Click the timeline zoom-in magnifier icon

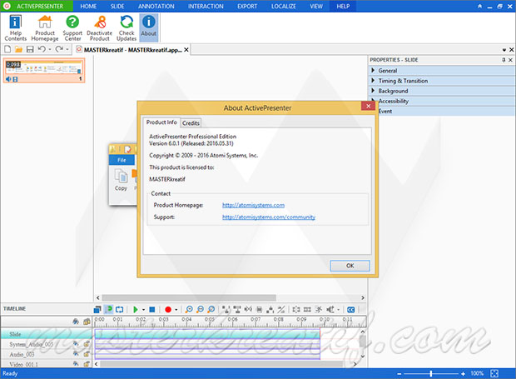[189, 310]
